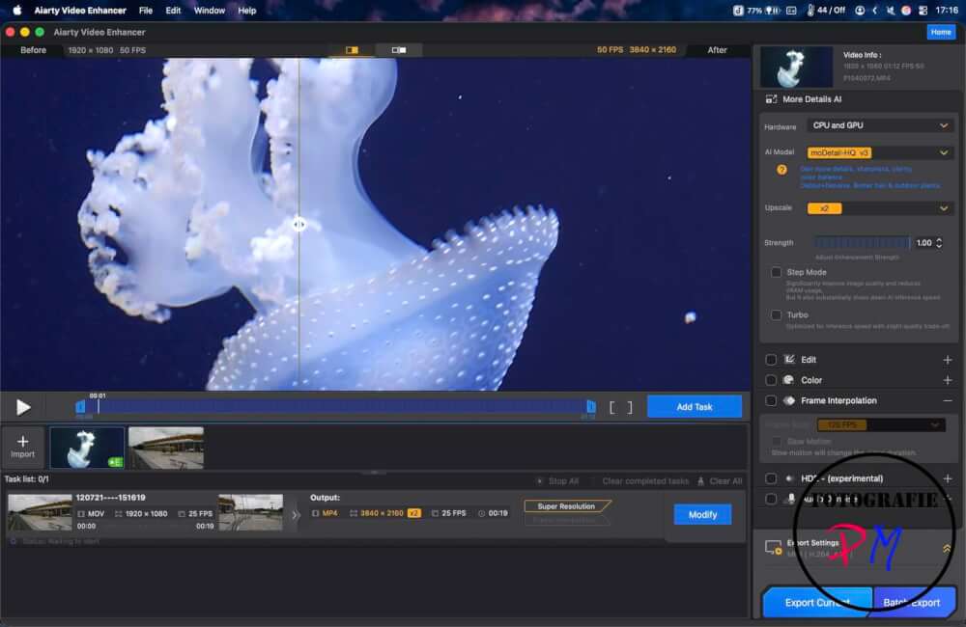This screenshot has height=627, width=966.
Task: Click the Add Task button
Action: point(694,406)
